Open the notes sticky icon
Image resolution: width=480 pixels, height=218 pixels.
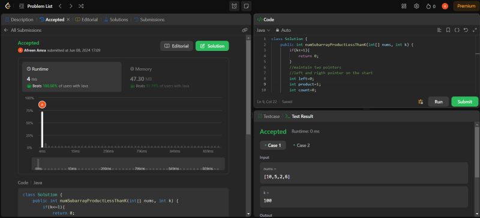click(x=246, y=6)
